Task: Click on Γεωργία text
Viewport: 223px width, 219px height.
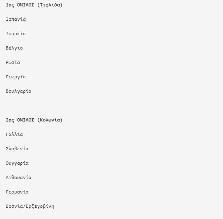Action: point(16,77)
